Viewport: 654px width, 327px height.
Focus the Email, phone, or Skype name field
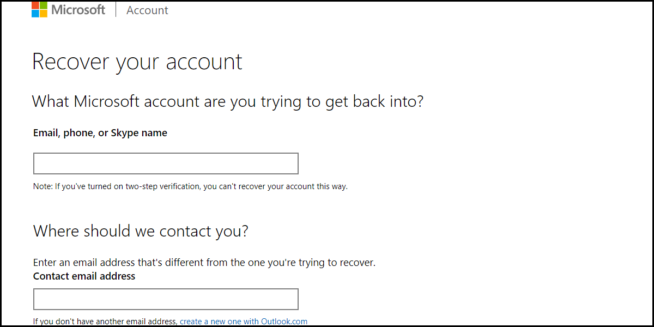tap(165, 163)
